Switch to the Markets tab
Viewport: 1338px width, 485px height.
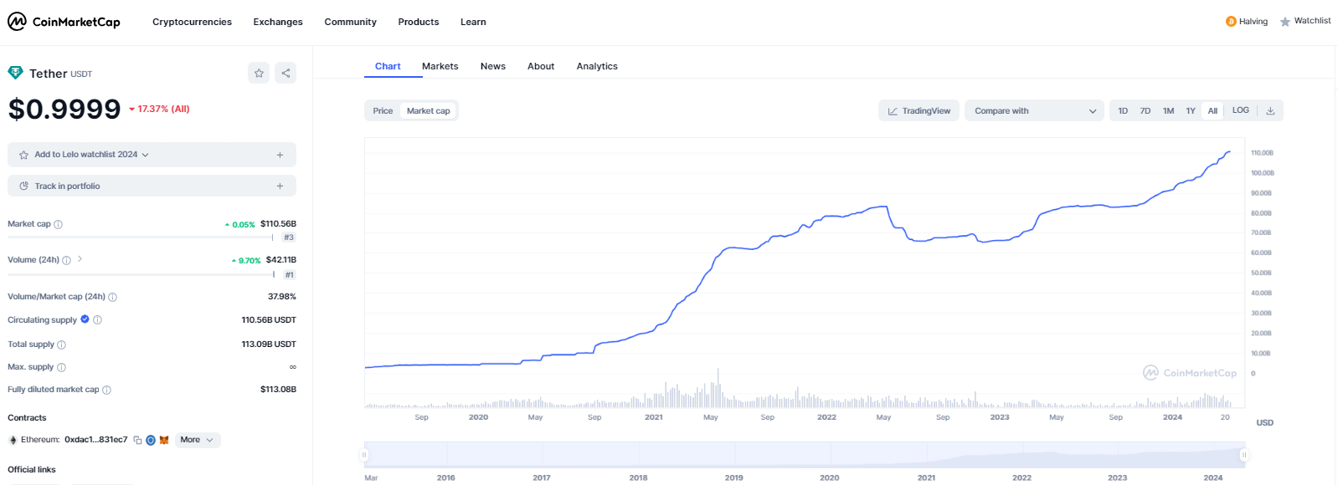tap(440, 66)
